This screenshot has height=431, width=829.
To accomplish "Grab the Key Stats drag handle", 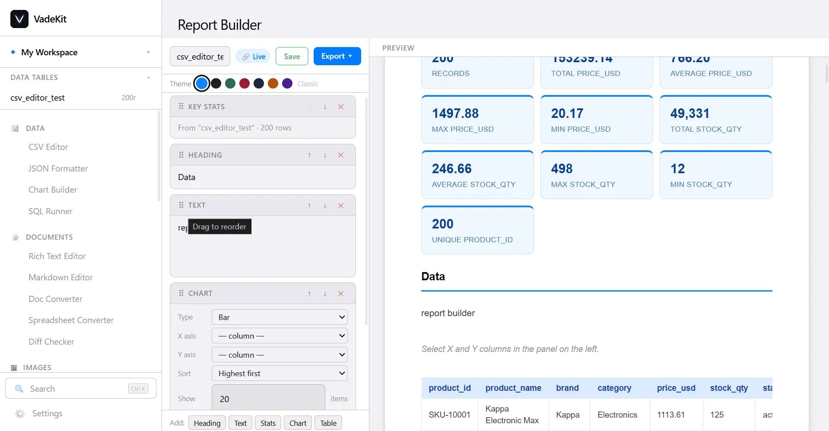I will 181,106.
